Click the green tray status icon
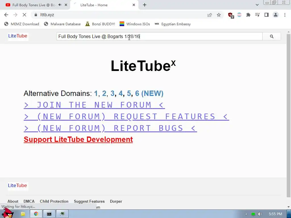The height and width of the screenshot is (218, 291). pos(253,214)
